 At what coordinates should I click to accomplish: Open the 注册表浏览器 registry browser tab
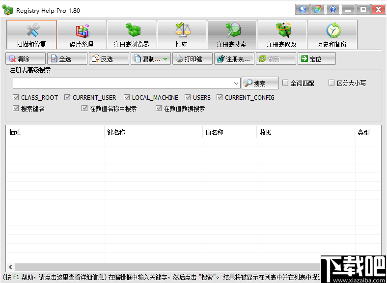132,34
